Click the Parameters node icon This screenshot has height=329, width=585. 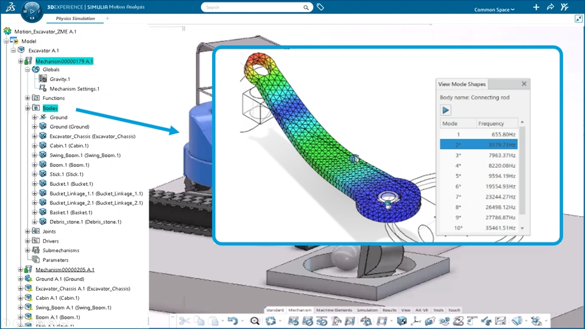(36, 260)
